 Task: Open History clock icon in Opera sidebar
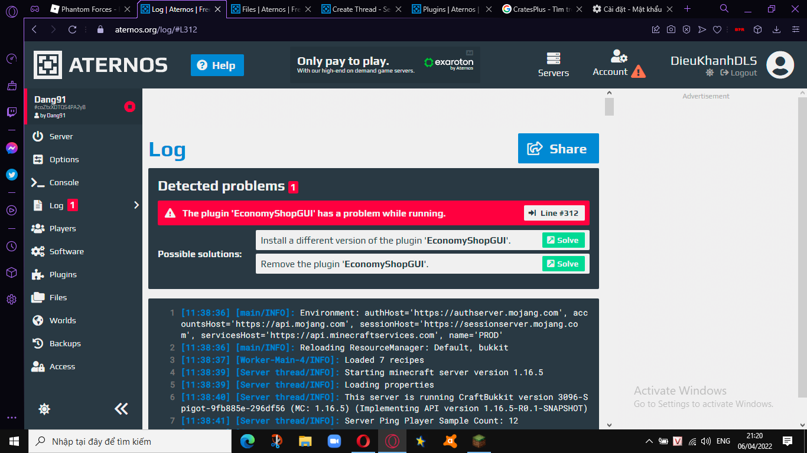[12, 246]
